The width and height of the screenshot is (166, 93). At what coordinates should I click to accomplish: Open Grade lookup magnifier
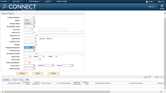point(44,57)
